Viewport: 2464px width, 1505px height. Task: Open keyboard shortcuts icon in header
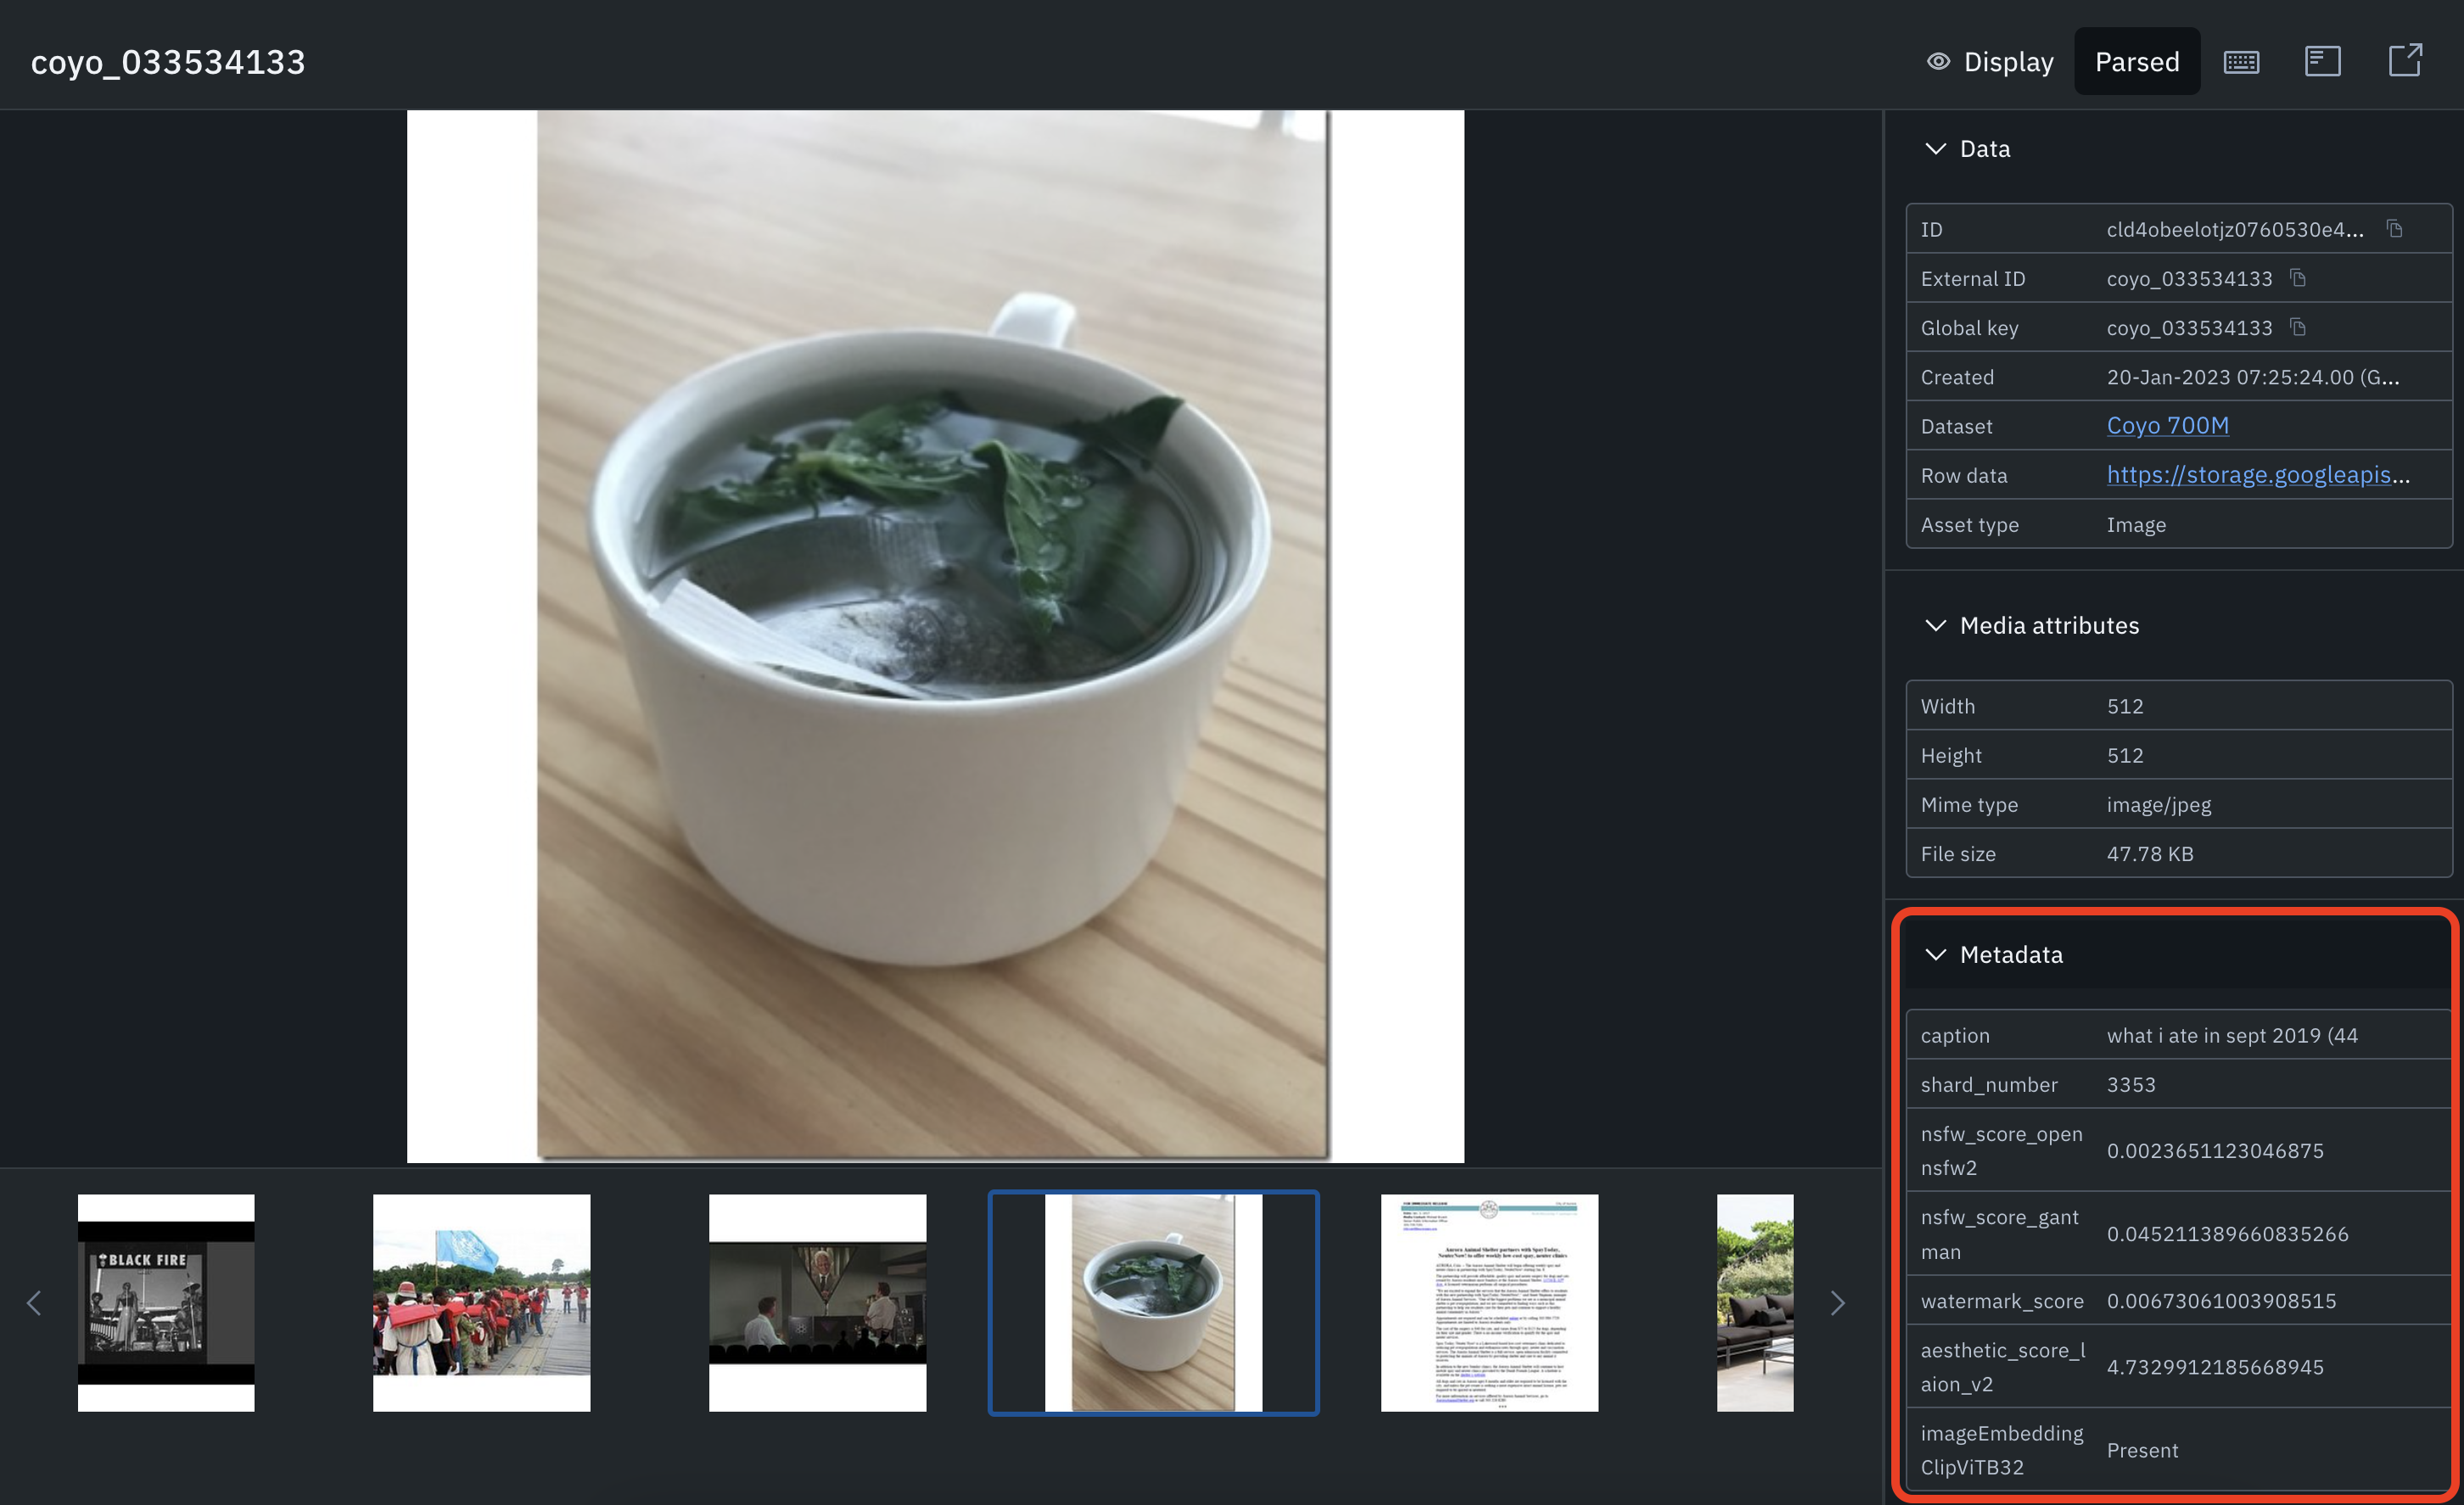pos(2240,62)
